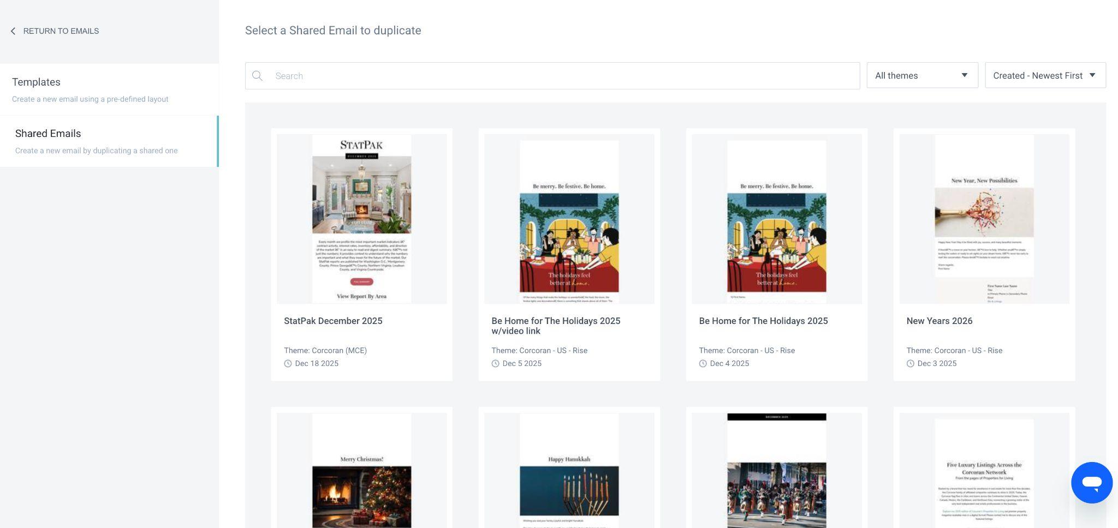
Task: Click the magnifier icon in the search bar
Action: coord(258,76)
